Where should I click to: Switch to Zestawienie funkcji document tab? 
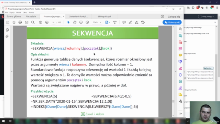pyautogui.click(x=78, y=17)
